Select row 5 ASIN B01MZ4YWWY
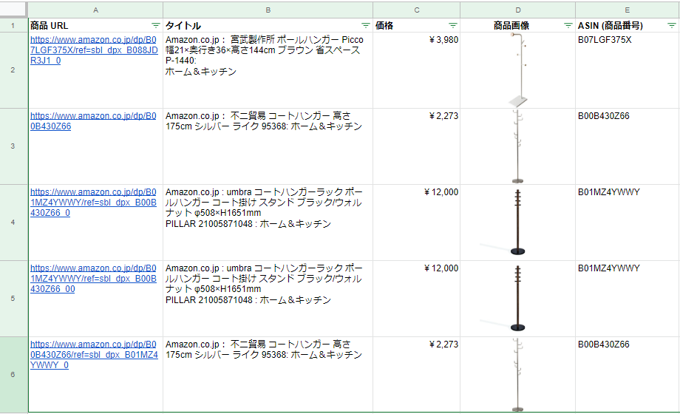The width and height of the screenshot is (680, 414). click(627, 299)
